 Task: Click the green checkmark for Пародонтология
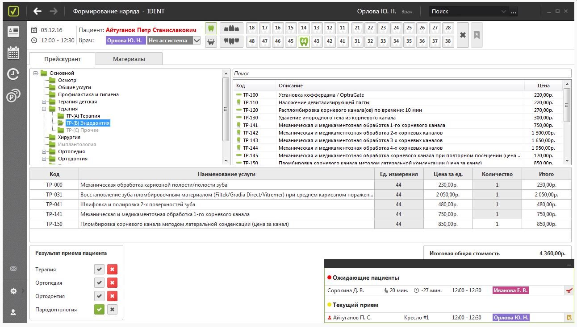pyautogui.click(x=99, y=310)
